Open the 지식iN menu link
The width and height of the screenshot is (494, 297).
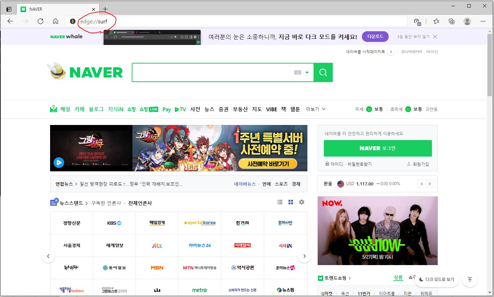coord(116,109)
